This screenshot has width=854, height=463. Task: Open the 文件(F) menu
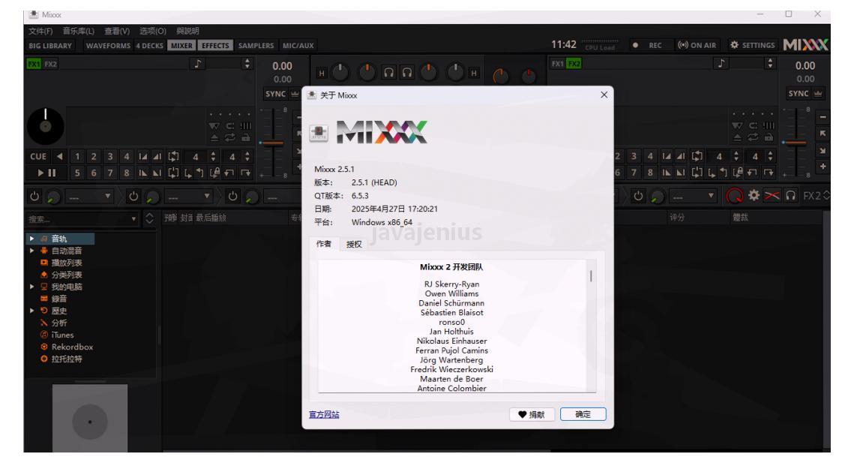pyautogui.click(x=40, y=31)
